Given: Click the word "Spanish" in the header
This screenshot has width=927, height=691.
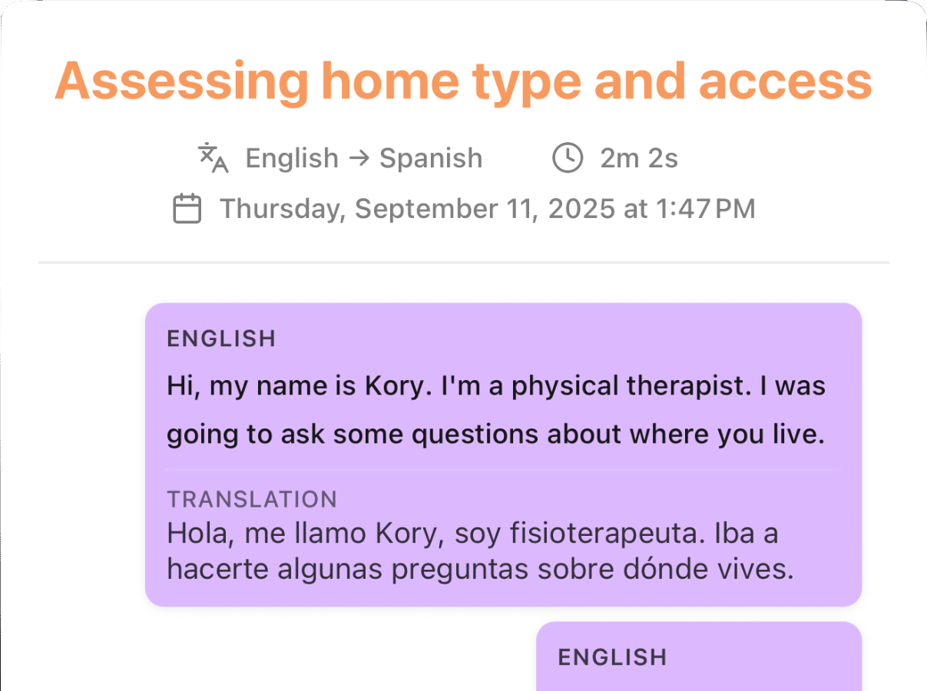Looking at the screenshot, I should coord(431,158).
